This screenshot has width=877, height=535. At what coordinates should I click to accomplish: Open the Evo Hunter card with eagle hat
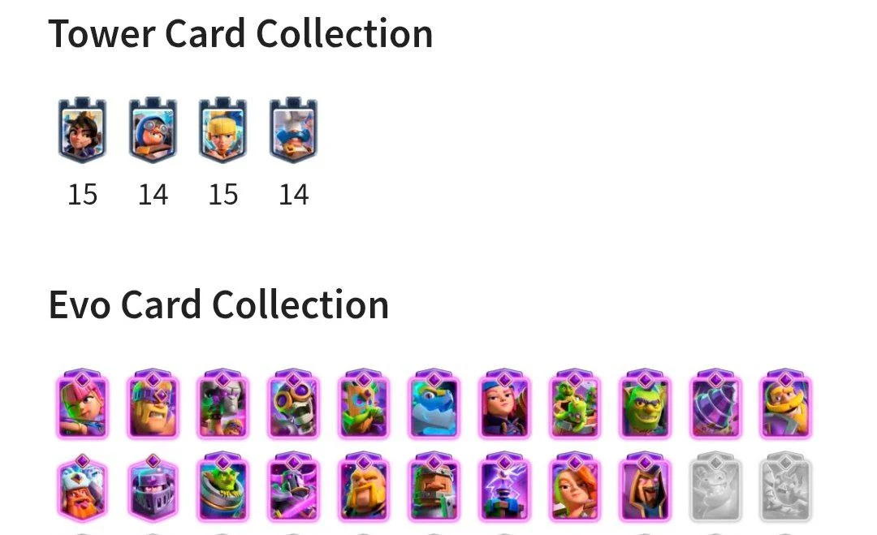pos(82,487)
